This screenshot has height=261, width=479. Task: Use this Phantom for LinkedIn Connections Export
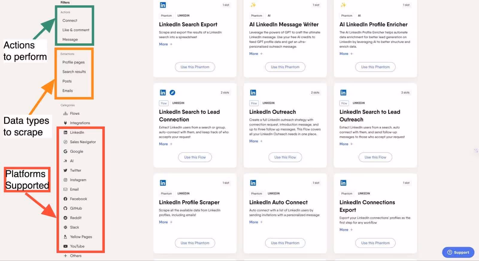click(375, 243)
